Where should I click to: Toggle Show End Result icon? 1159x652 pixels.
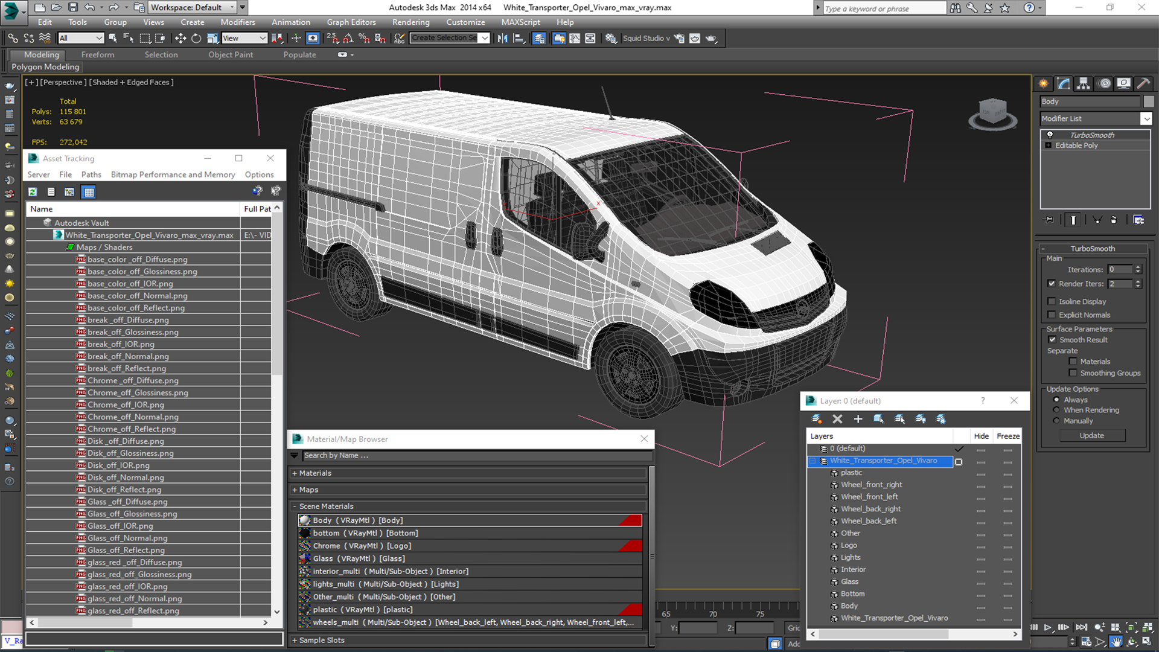(1073, 220)
